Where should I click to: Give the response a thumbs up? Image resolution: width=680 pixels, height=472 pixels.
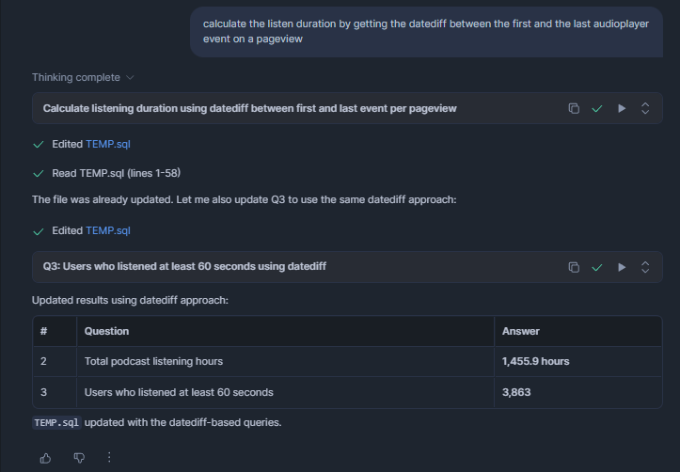coord(46,458)
